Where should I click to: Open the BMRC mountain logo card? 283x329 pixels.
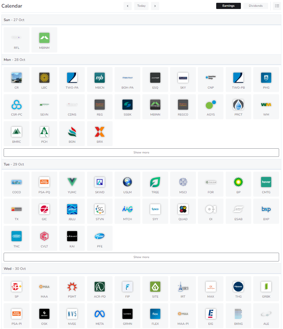point(17,134)
